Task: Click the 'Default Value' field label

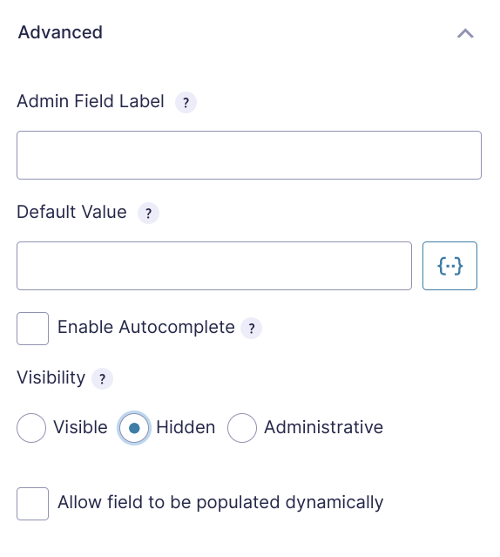Action: [x=71, y=212]
